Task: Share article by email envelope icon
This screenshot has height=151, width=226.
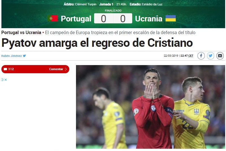Action: coord(220,56)
